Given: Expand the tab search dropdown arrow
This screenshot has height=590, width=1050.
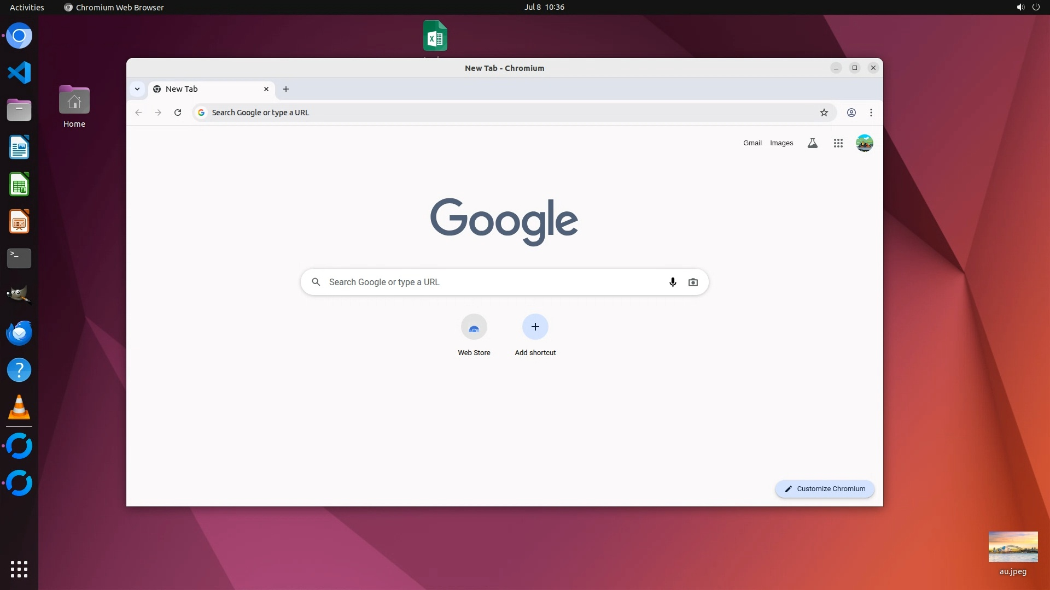Looking at the screenshot, I should click(137, 89).
